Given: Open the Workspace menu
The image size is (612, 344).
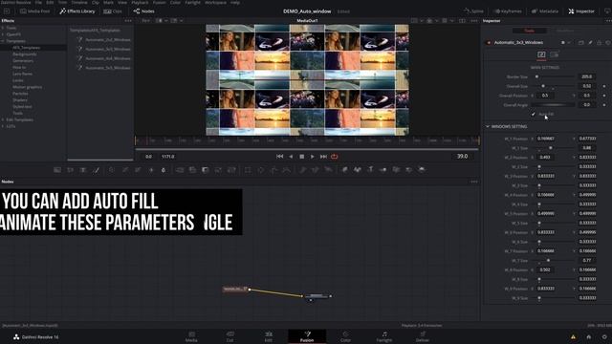Looking at the screenshot, I should click(x=215, y=2).
